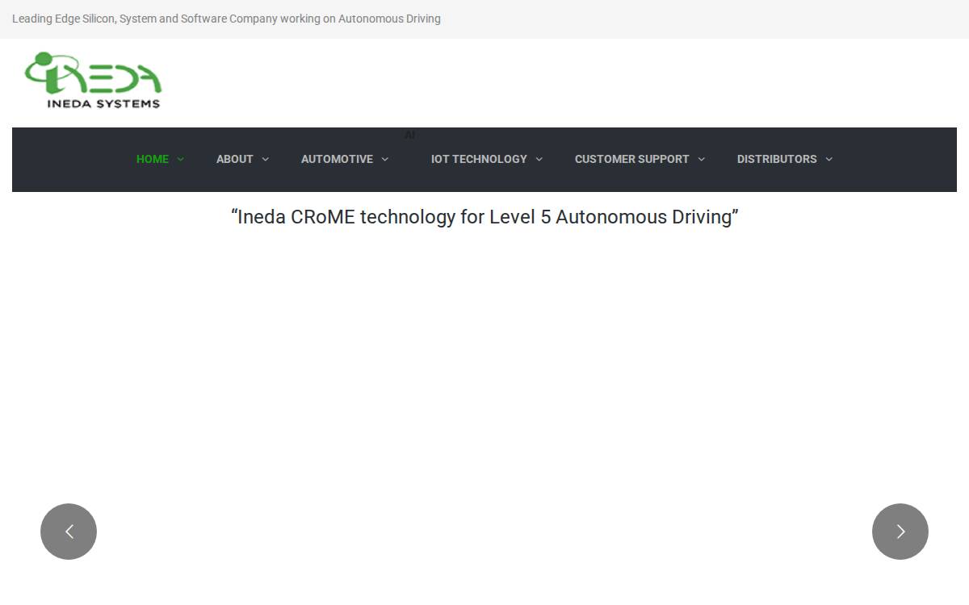Expand the Customer Support dropdown chevron
The height and width of the screenshot is (605, 969).
(701, 159)
